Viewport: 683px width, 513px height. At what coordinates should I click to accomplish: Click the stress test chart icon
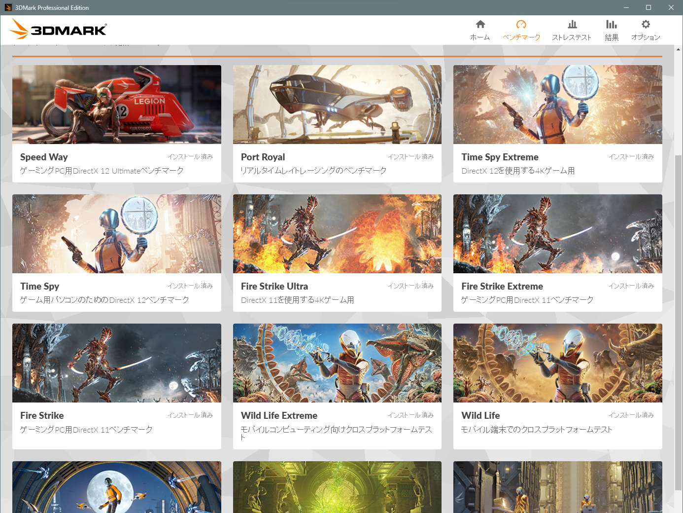pyautogui.click(x=572, y=24)
